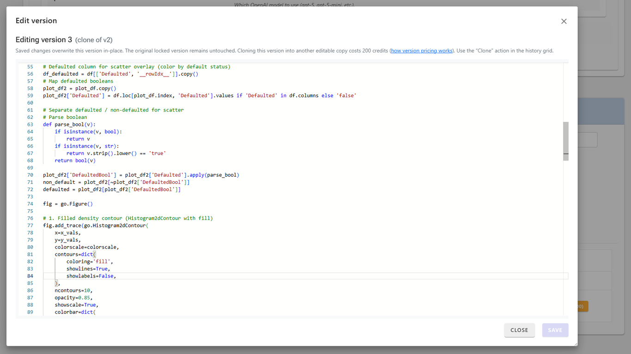Click the 'fig.add_trace(go.Histogram2dContour(' line
Screen dimensions: 631x354
coord(96,225)
